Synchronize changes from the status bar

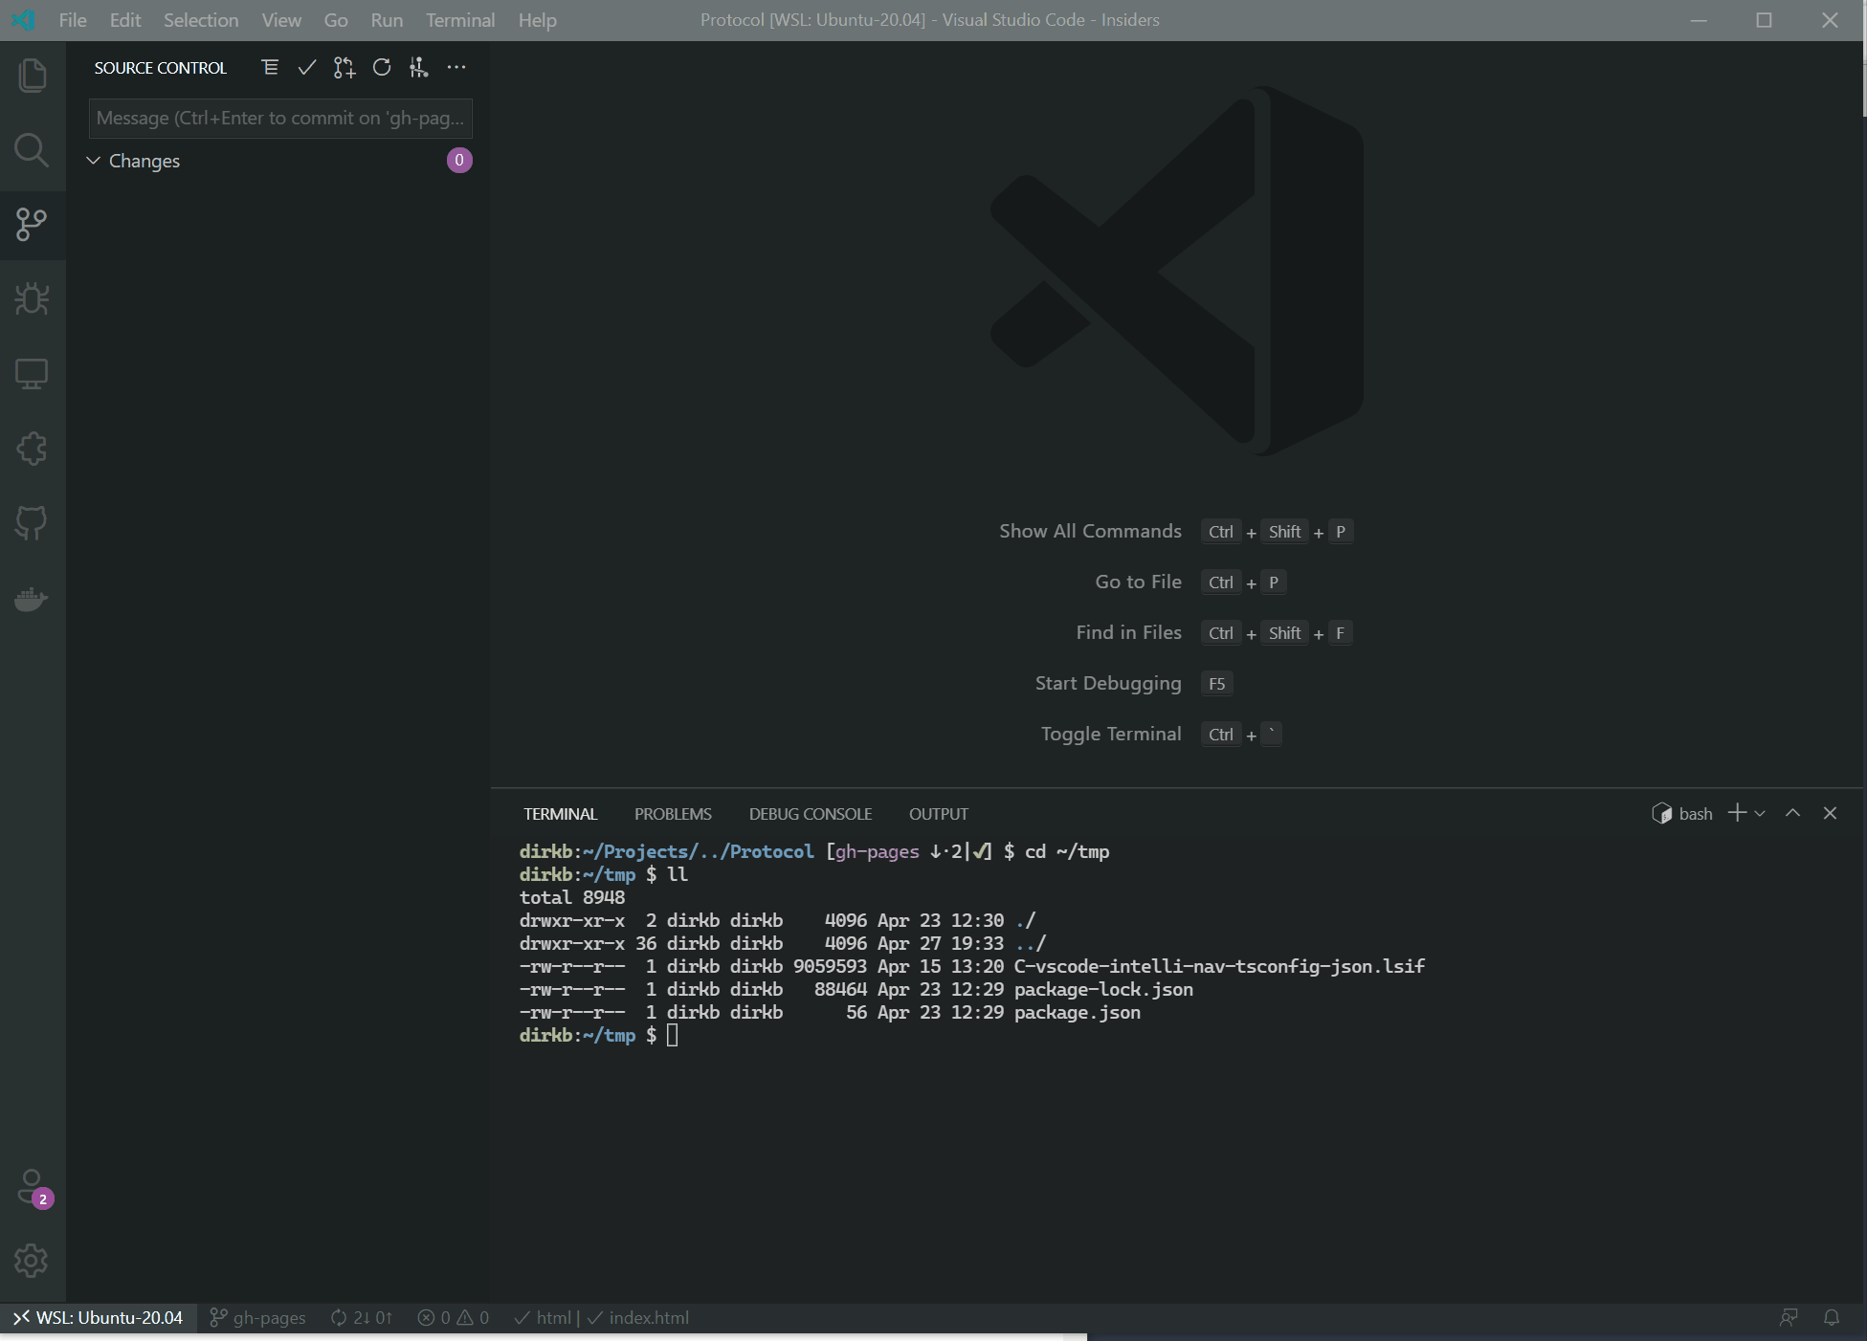(360, 1317)
